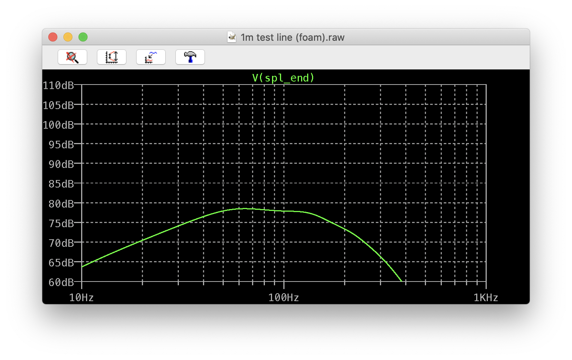Click the 100Hz frequency axis label
572x360 pixels.
[x=284, y=298]
